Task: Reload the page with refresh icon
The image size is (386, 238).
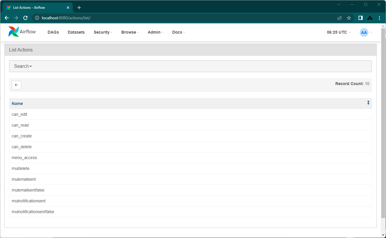Action: click(25, 18)
